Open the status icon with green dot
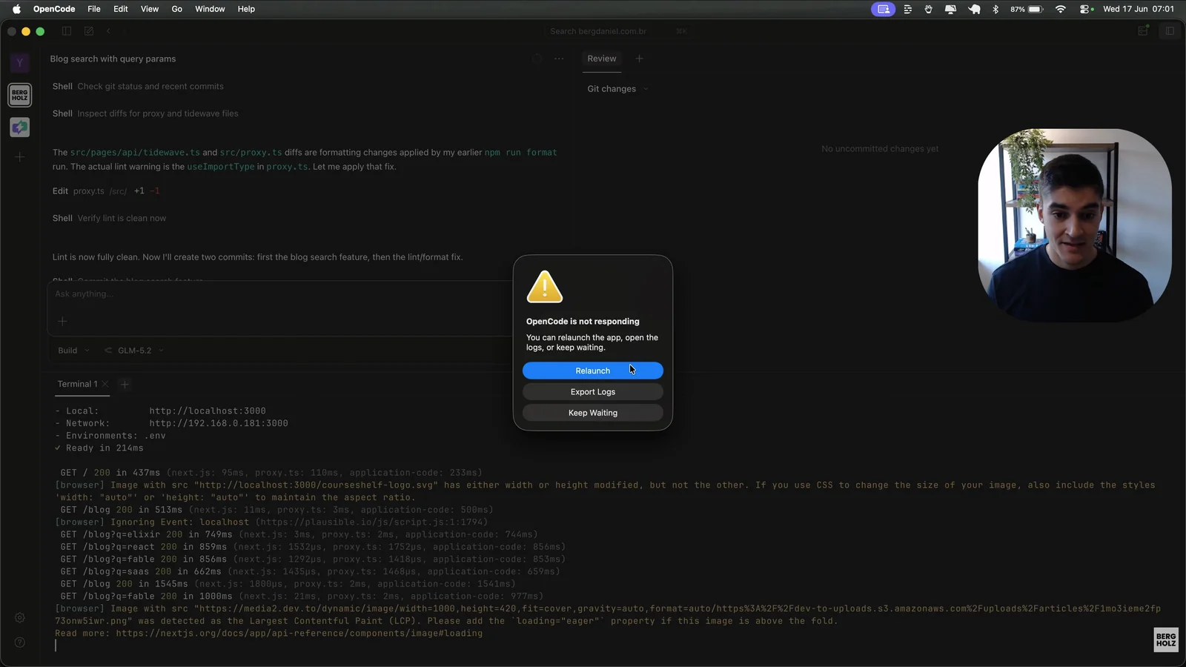 point(1144,31)
